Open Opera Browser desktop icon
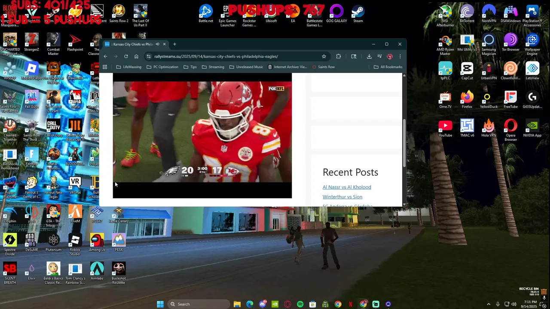The image size is (550, 309). [x=510, y=131]
